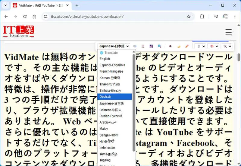241x166 pixels.
Task: Click the purple floppy disk save icon
Action: [151, 46]
